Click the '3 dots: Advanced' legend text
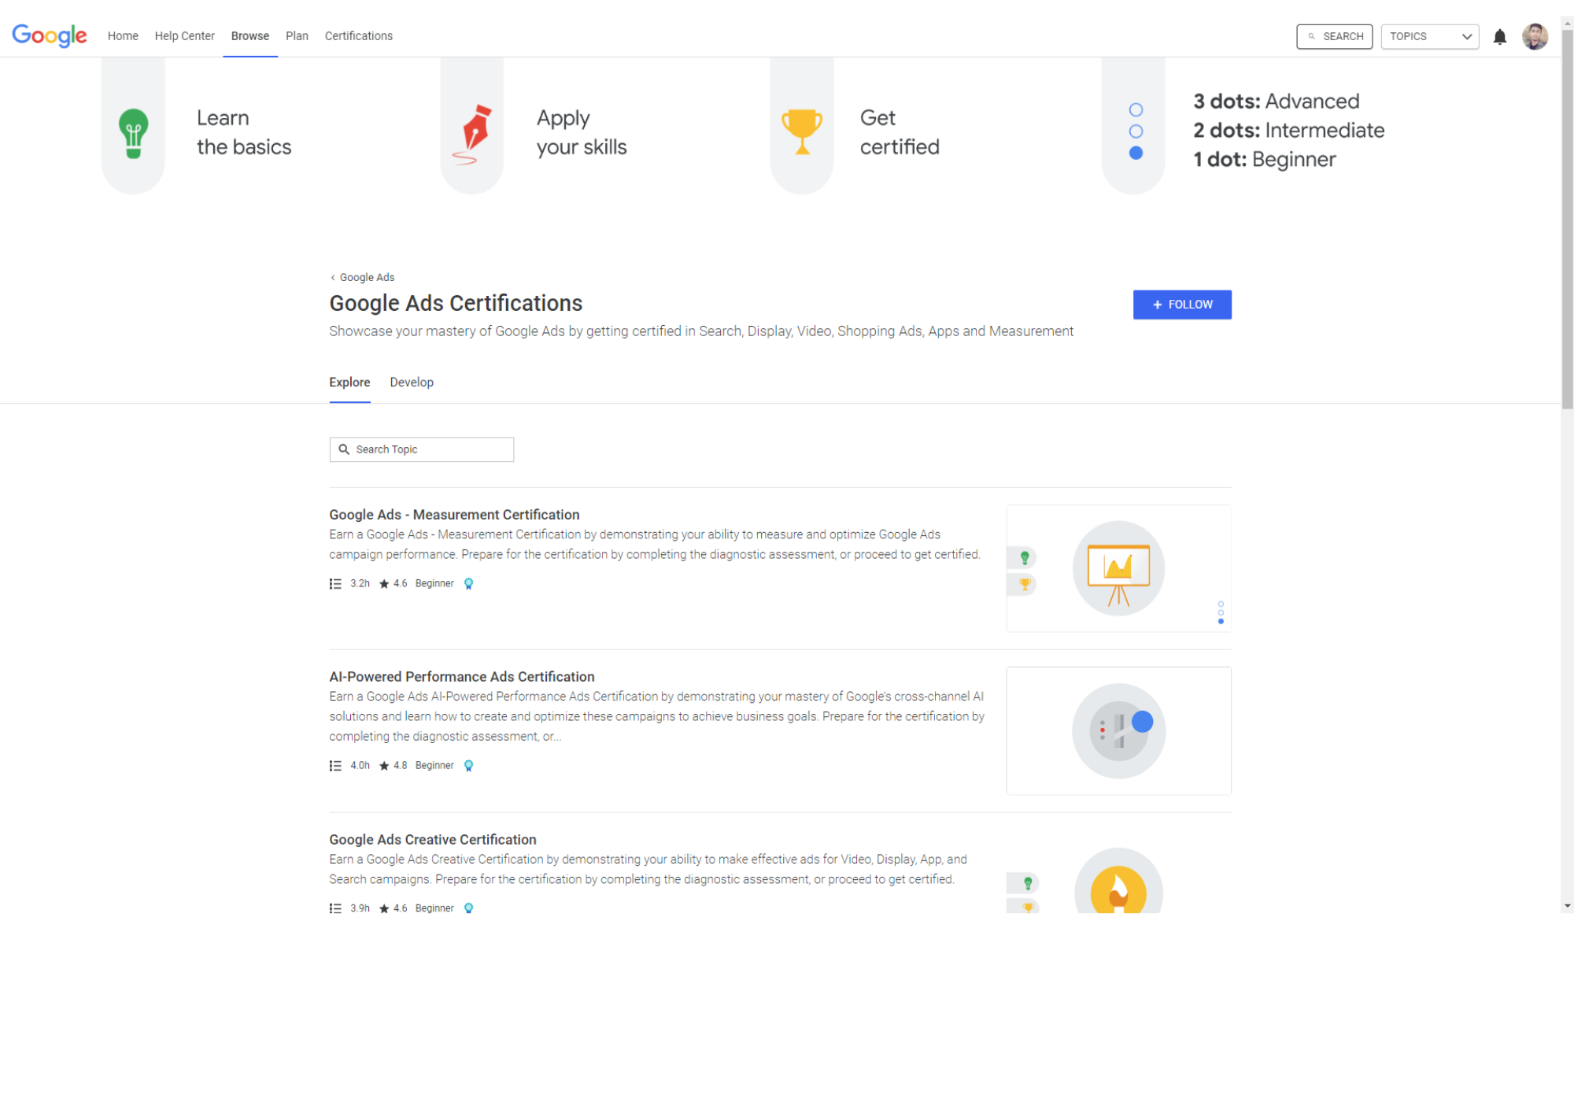 (1277, 102)
